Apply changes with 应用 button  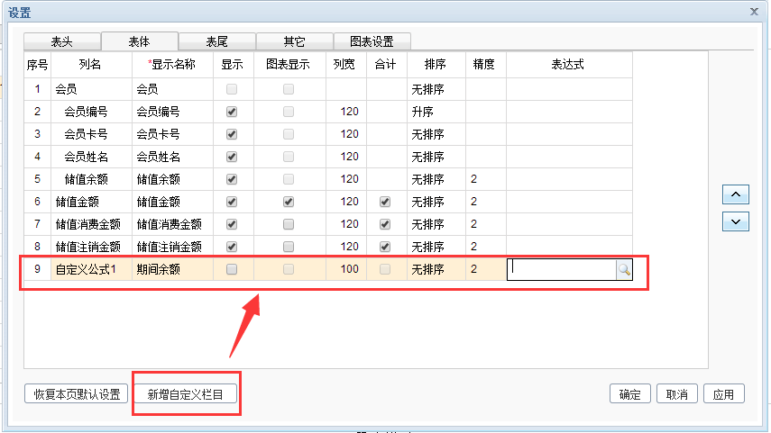click(724, 394)
